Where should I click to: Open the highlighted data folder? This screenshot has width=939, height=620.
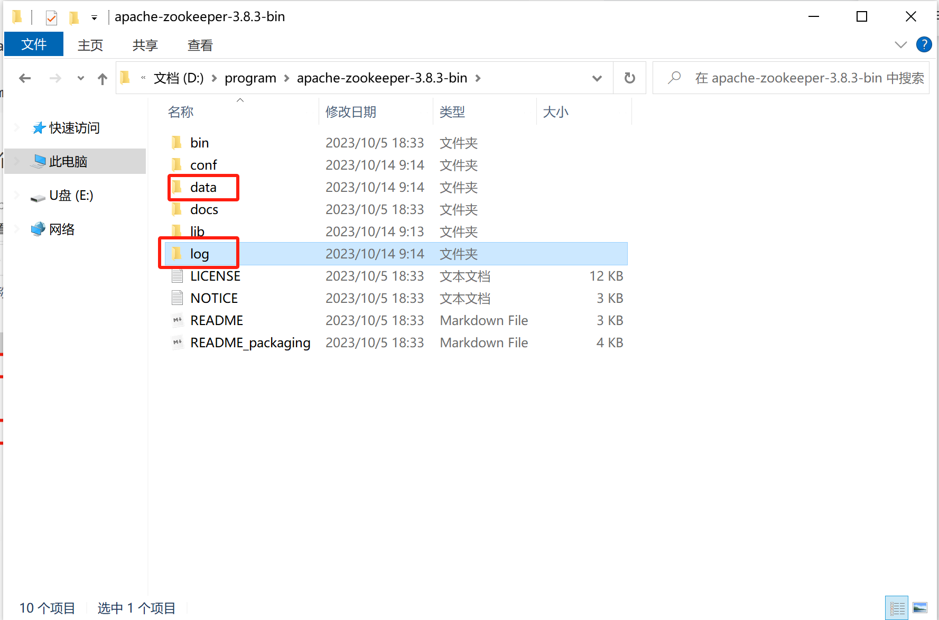pyautogui.click(x=203, y=187)
